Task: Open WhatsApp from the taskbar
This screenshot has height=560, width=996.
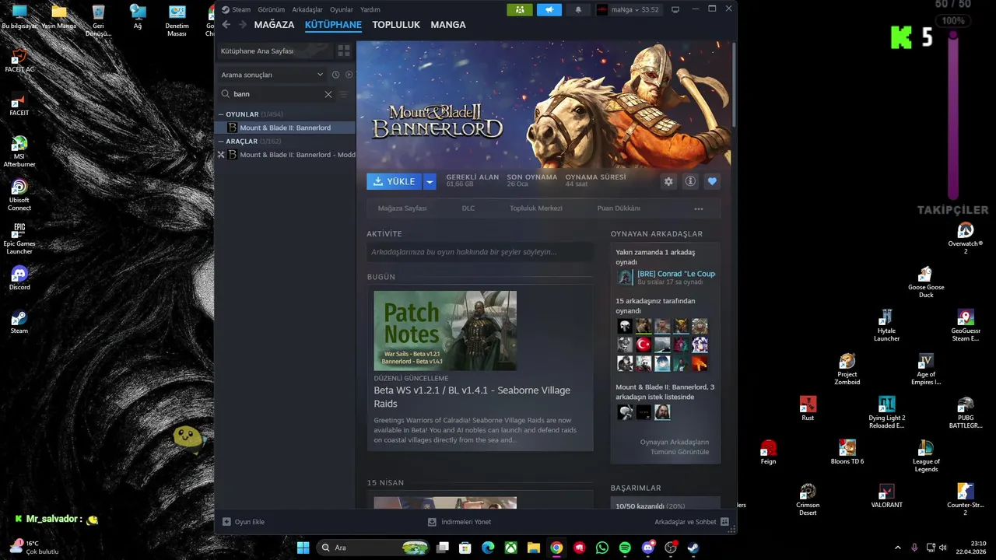Action: click(601, 548)
